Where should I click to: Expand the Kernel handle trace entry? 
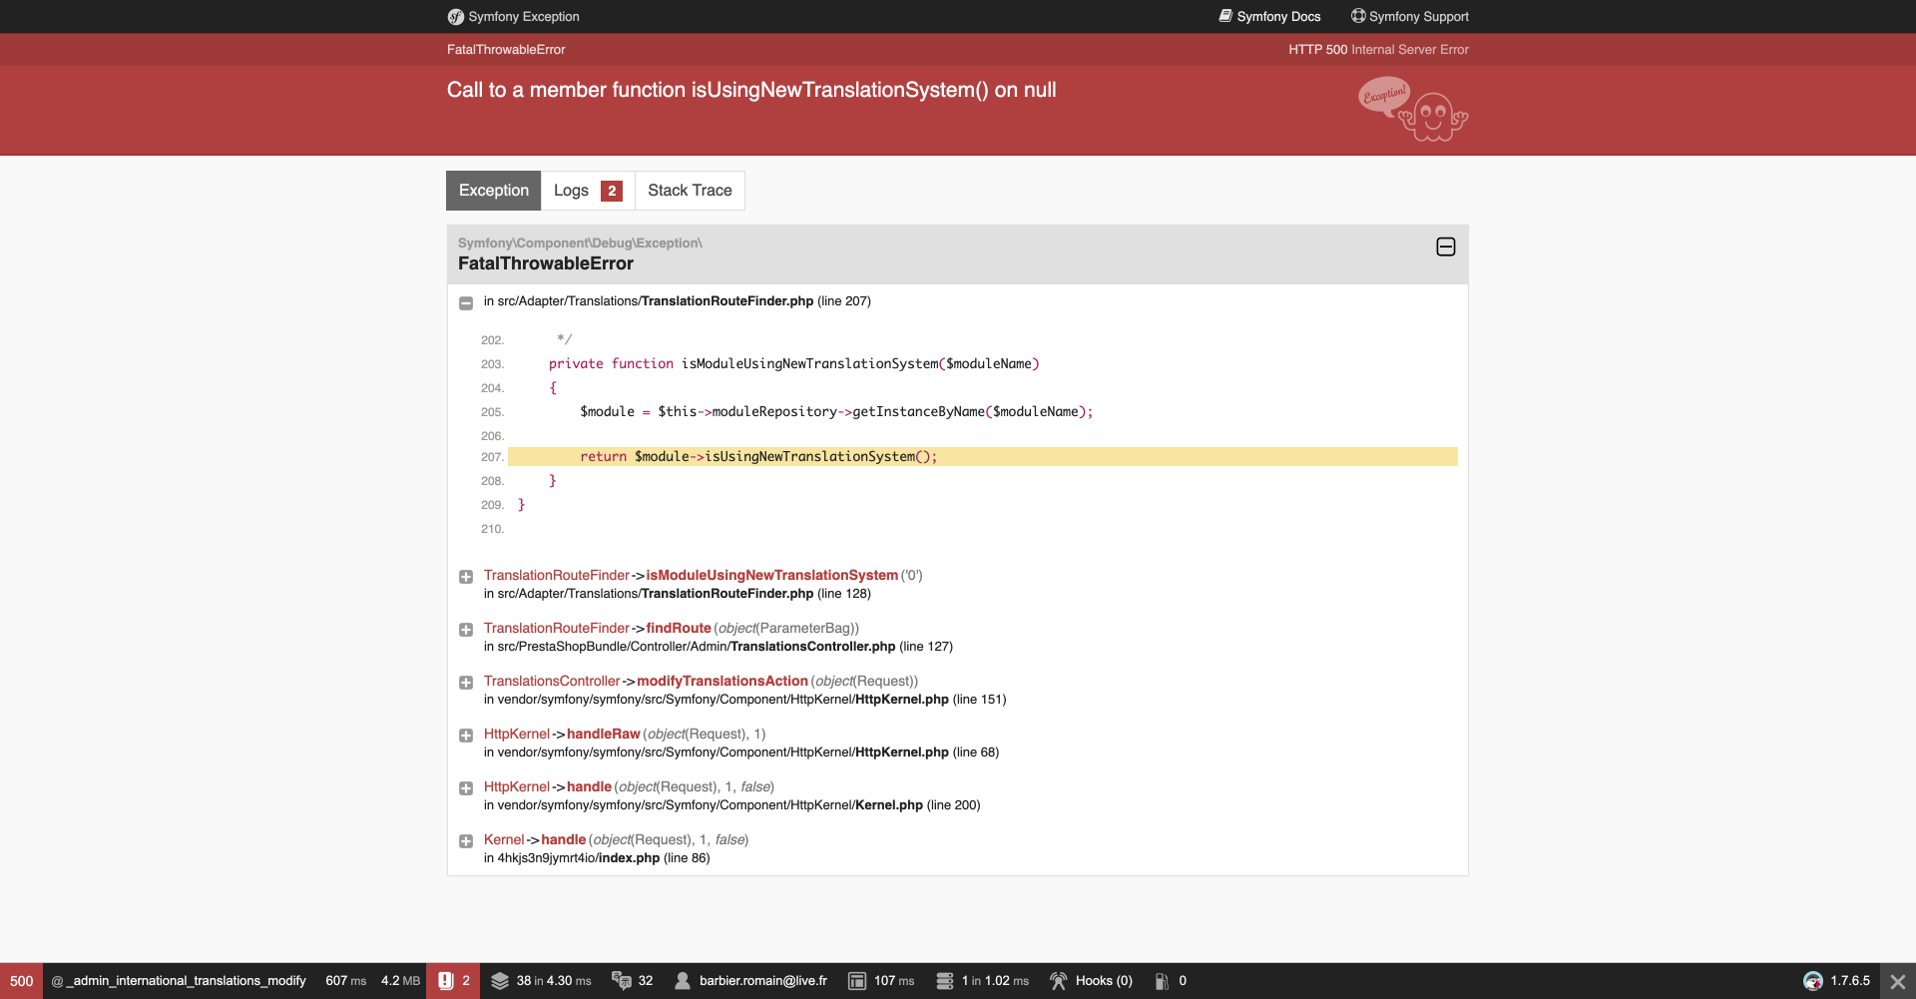point(466,841)
